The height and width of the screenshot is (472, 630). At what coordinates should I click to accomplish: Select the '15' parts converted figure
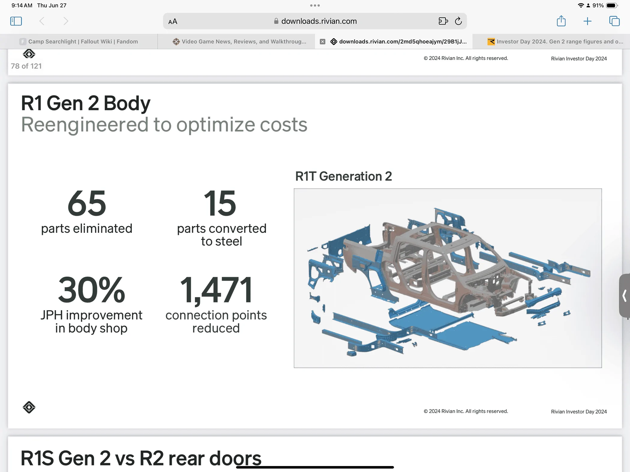pyautogui.click(x=220, y=203)
